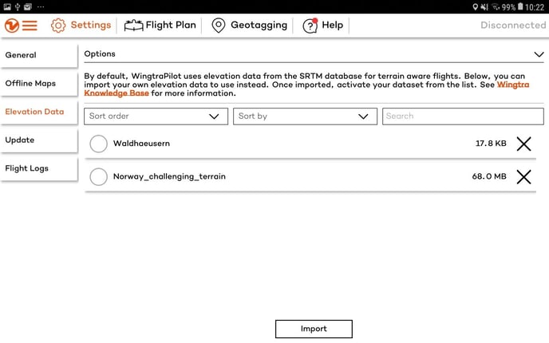Select the Elevation Data section
This screenshot has width=549, height=343.
[x=38, y=112]
